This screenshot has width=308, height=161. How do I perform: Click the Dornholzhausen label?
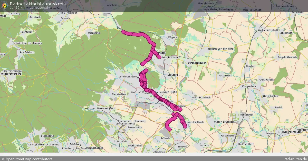pos(128,76)
